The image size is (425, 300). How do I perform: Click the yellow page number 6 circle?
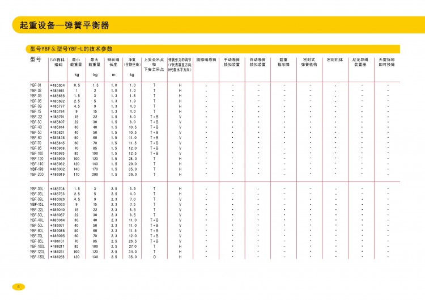pos(18,286)
